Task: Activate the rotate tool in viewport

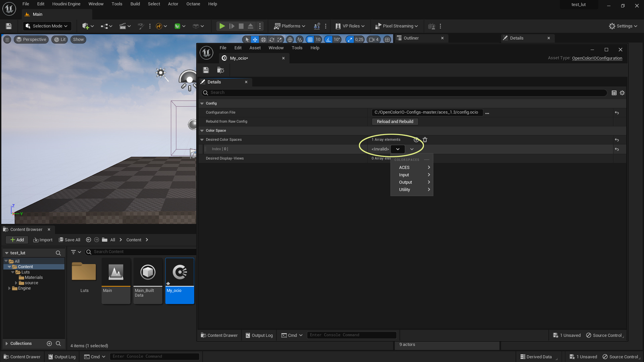Action: [x=272, y=40]
